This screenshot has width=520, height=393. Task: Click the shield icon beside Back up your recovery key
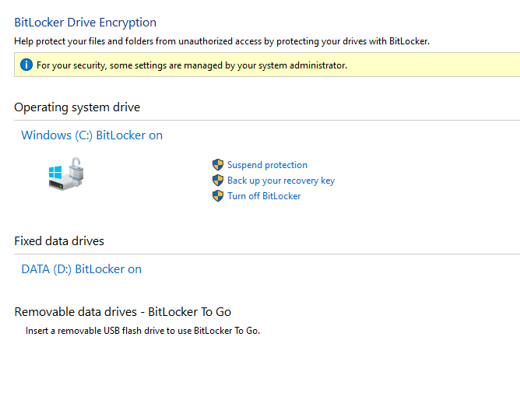click(218, 180)
